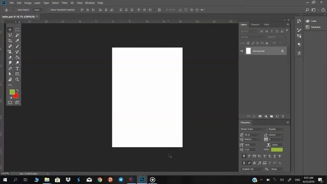Open the File menu
This screenshot has height=184, width=327.
(12, 3)
